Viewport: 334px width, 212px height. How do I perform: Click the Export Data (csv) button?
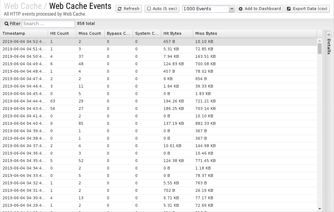(x=307, y=9)
